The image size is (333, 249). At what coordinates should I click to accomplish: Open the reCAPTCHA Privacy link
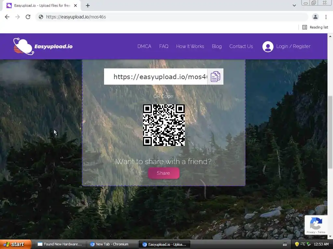(311, 232)
